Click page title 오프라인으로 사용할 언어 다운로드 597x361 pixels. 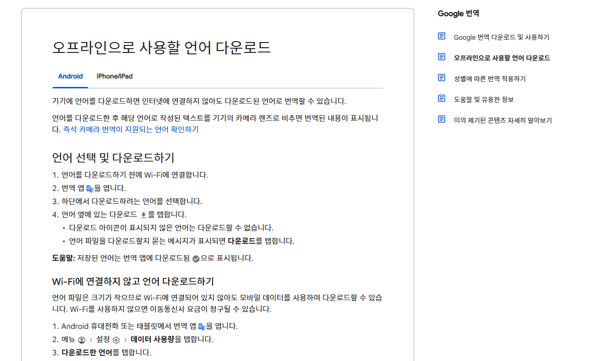[x=162, y=48]
